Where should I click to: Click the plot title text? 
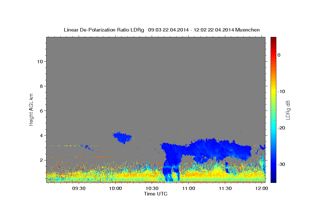coord(162,30)
